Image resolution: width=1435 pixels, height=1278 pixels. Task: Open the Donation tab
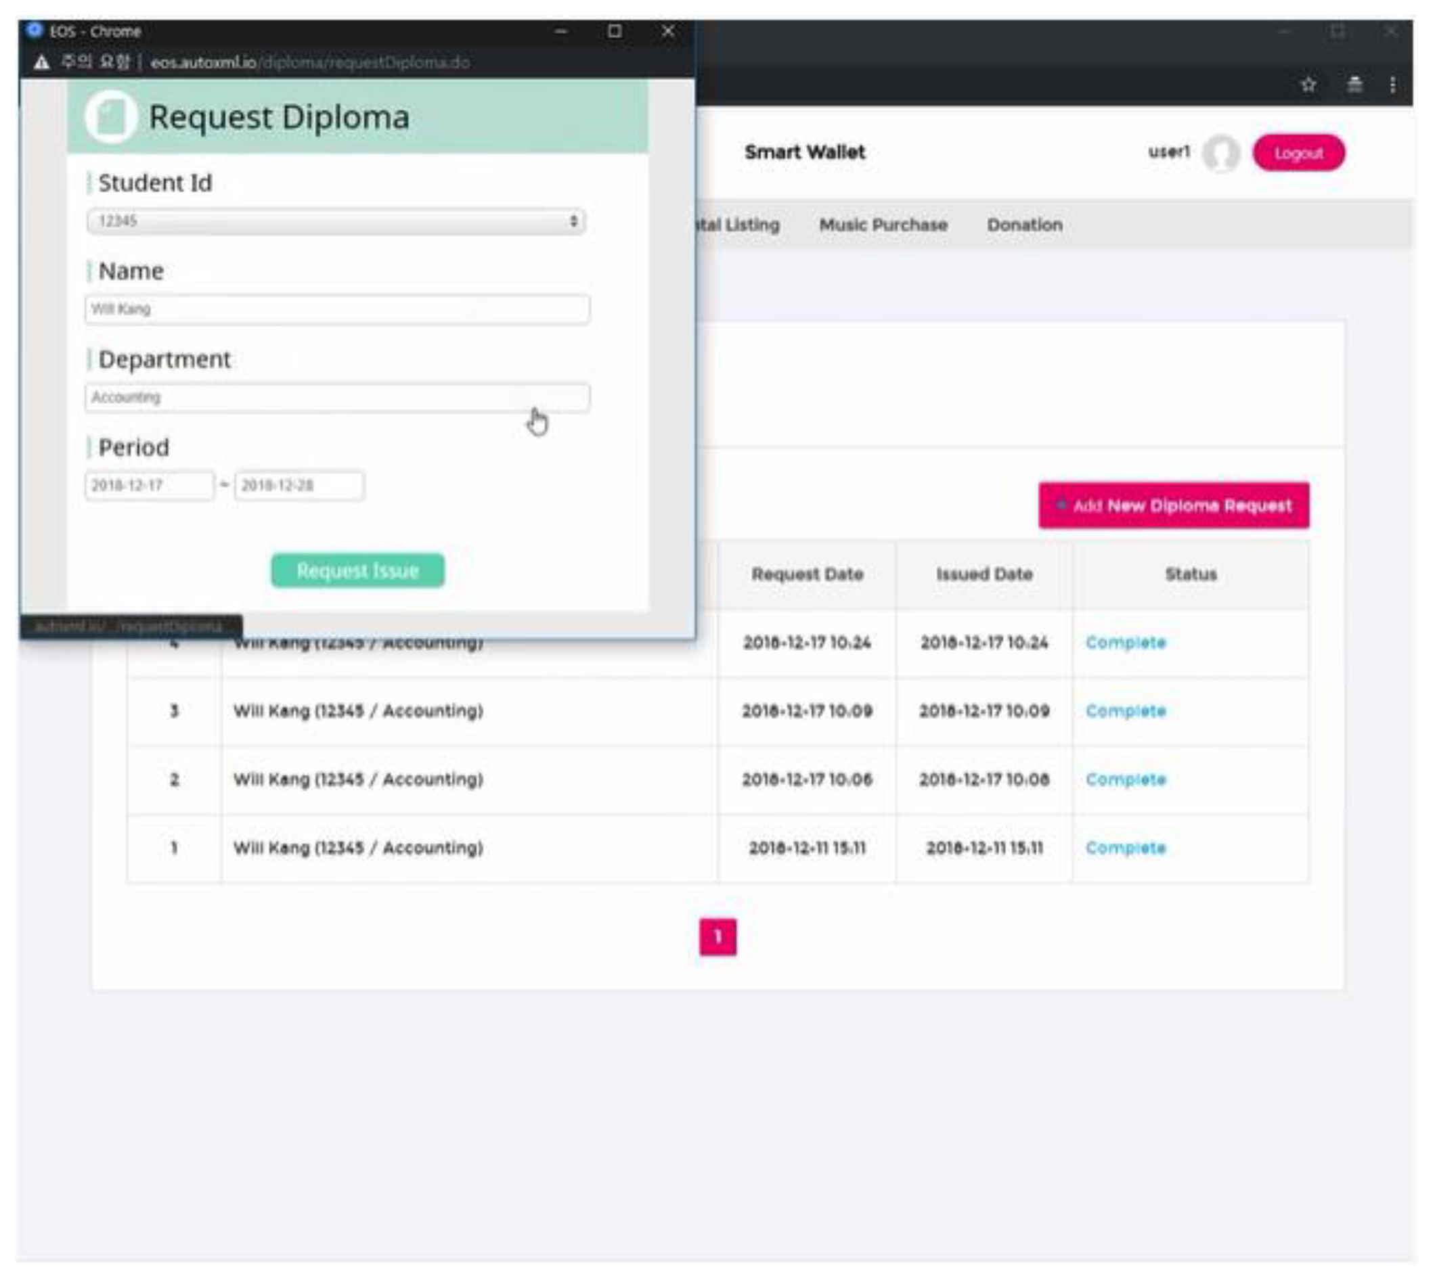pos(1024,225)
